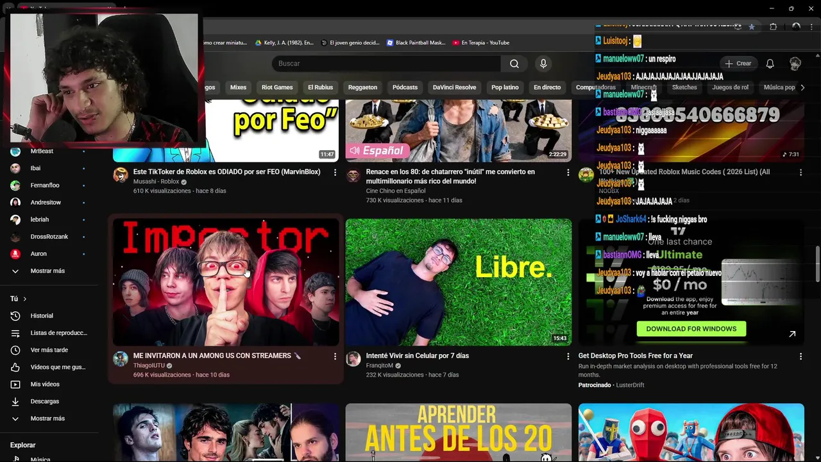Viewport: 821px width, 462px height.
Task: Open Black Paintball Mask bookmark
Action: coord(416,42)
